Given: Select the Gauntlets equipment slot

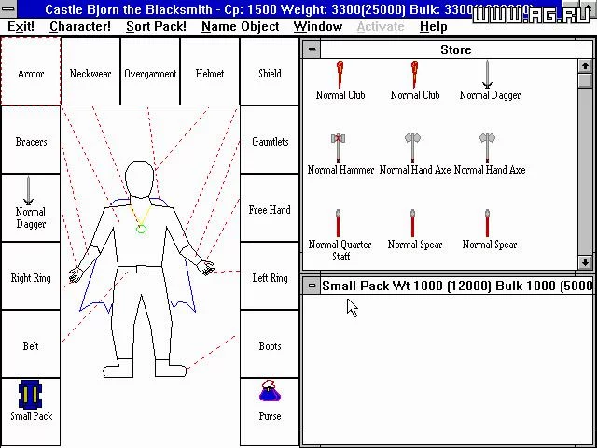Looking at the screenshot, I should point(270,140).
